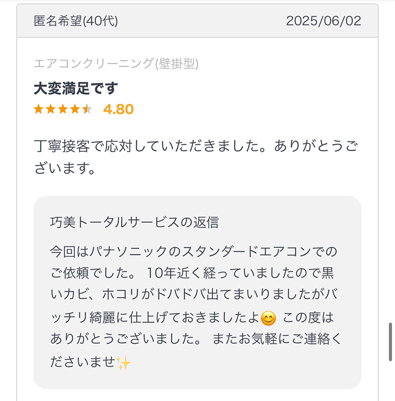
Task: Click the 4.80 rating score
Action: [118, 109]
